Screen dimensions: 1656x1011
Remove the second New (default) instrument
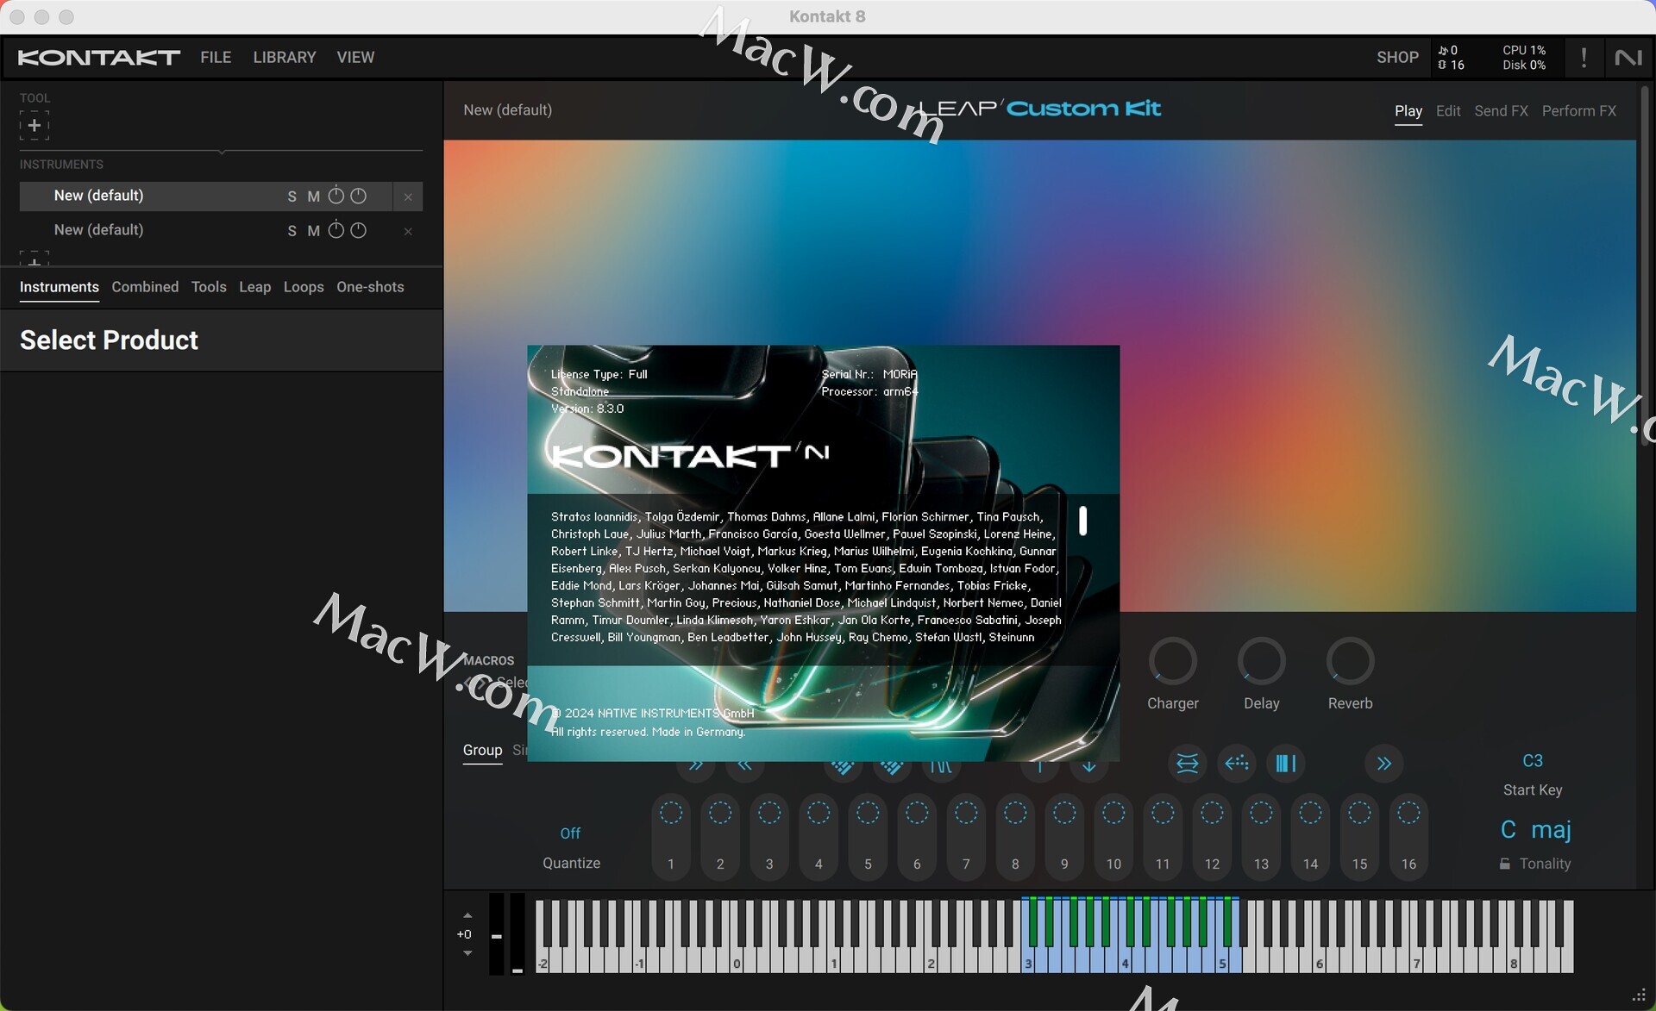pyautogui.click(x=408, y=231)
